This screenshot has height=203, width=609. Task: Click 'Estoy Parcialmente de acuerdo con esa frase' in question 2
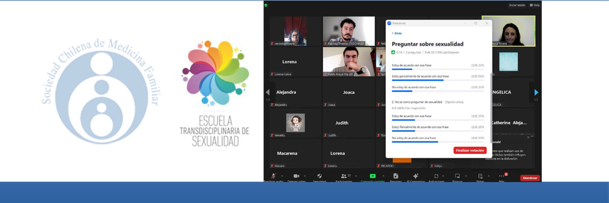[420, 127]
